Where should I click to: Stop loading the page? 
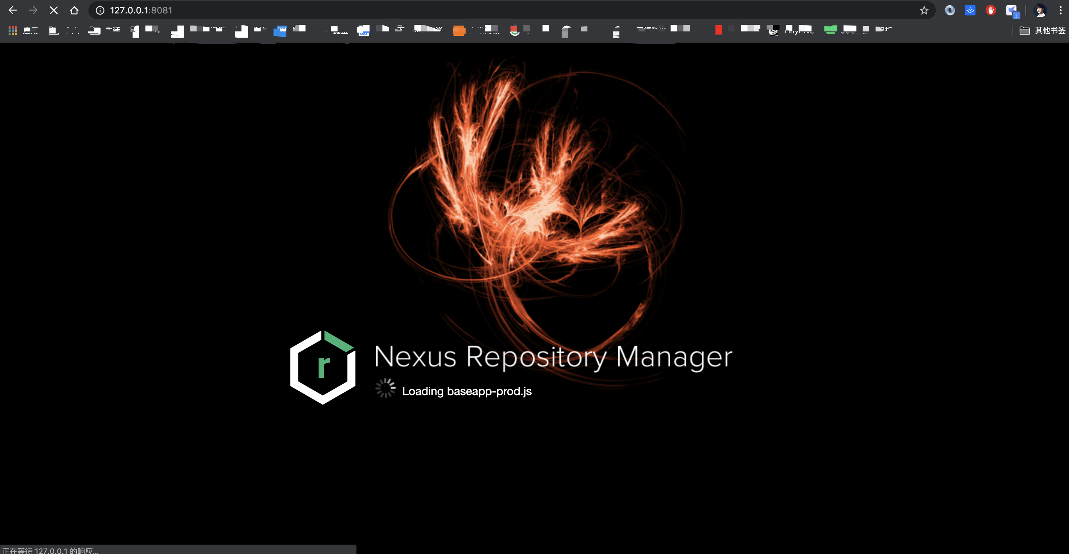53,10
